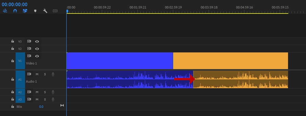306x116 pixels.
Task: Select the orange video clip on V1
Action: click(x=231, y=61)
